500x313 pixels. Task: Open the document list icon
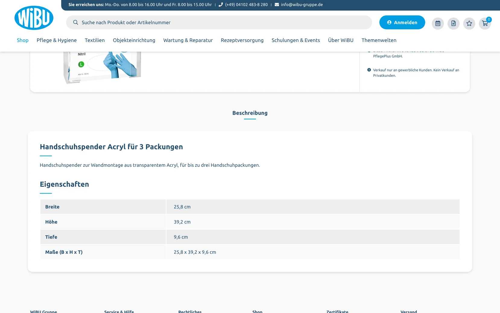click(454, 23)
